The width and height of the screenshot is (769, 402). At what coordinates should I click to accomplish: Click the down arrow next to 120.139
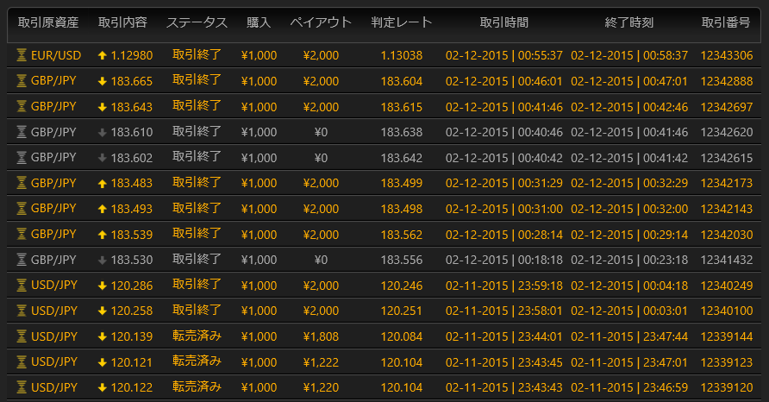pos(102,337)
